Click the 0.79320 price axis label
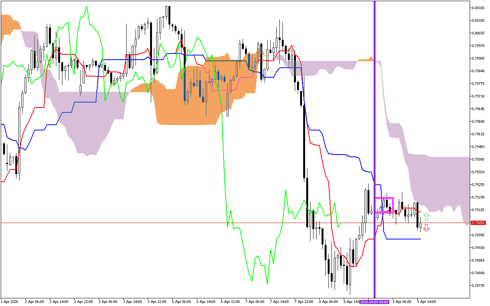 [x=479, y=172]
